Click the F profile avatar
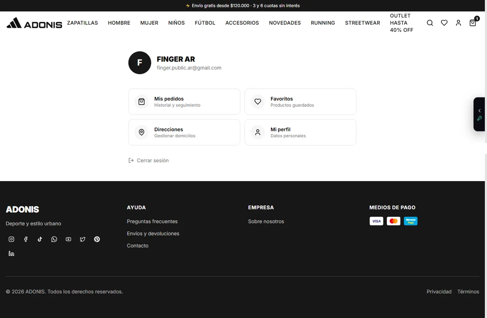This screenshot has width=487, height=318. click(x=140, y=63)
